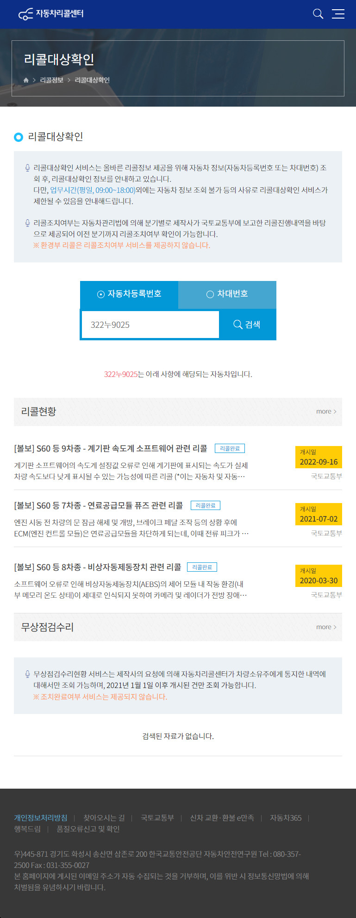Open 품질오류신고 및 확인 footer link
Viewport: 356px width, 918px height.
coord(88,829)
